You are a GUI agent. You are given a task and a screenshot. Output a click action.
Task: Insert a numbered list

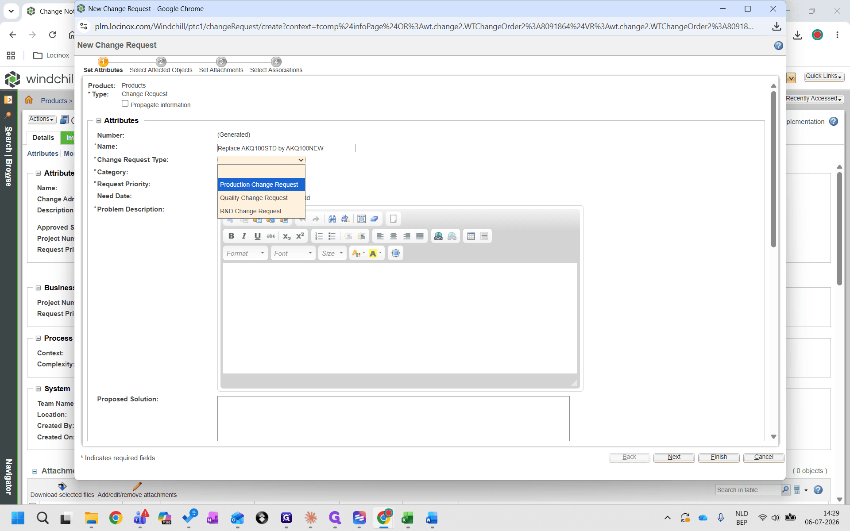pos(319,236)
